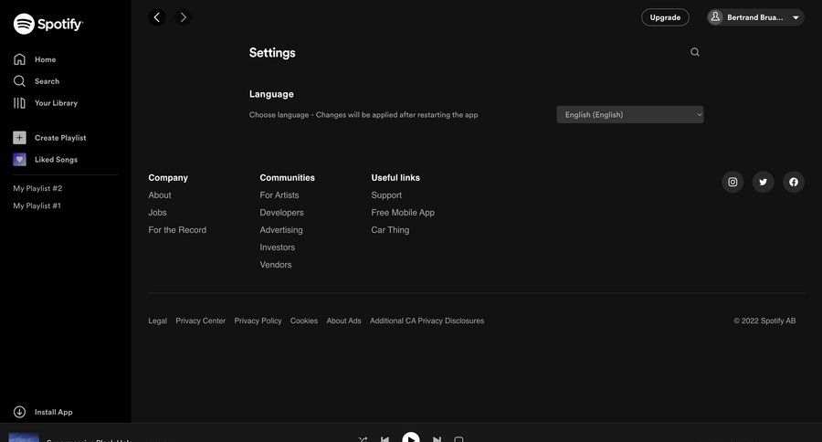Skip to next track
The width and height of the screenshot is (822, 442).
[x=437, y=439]
